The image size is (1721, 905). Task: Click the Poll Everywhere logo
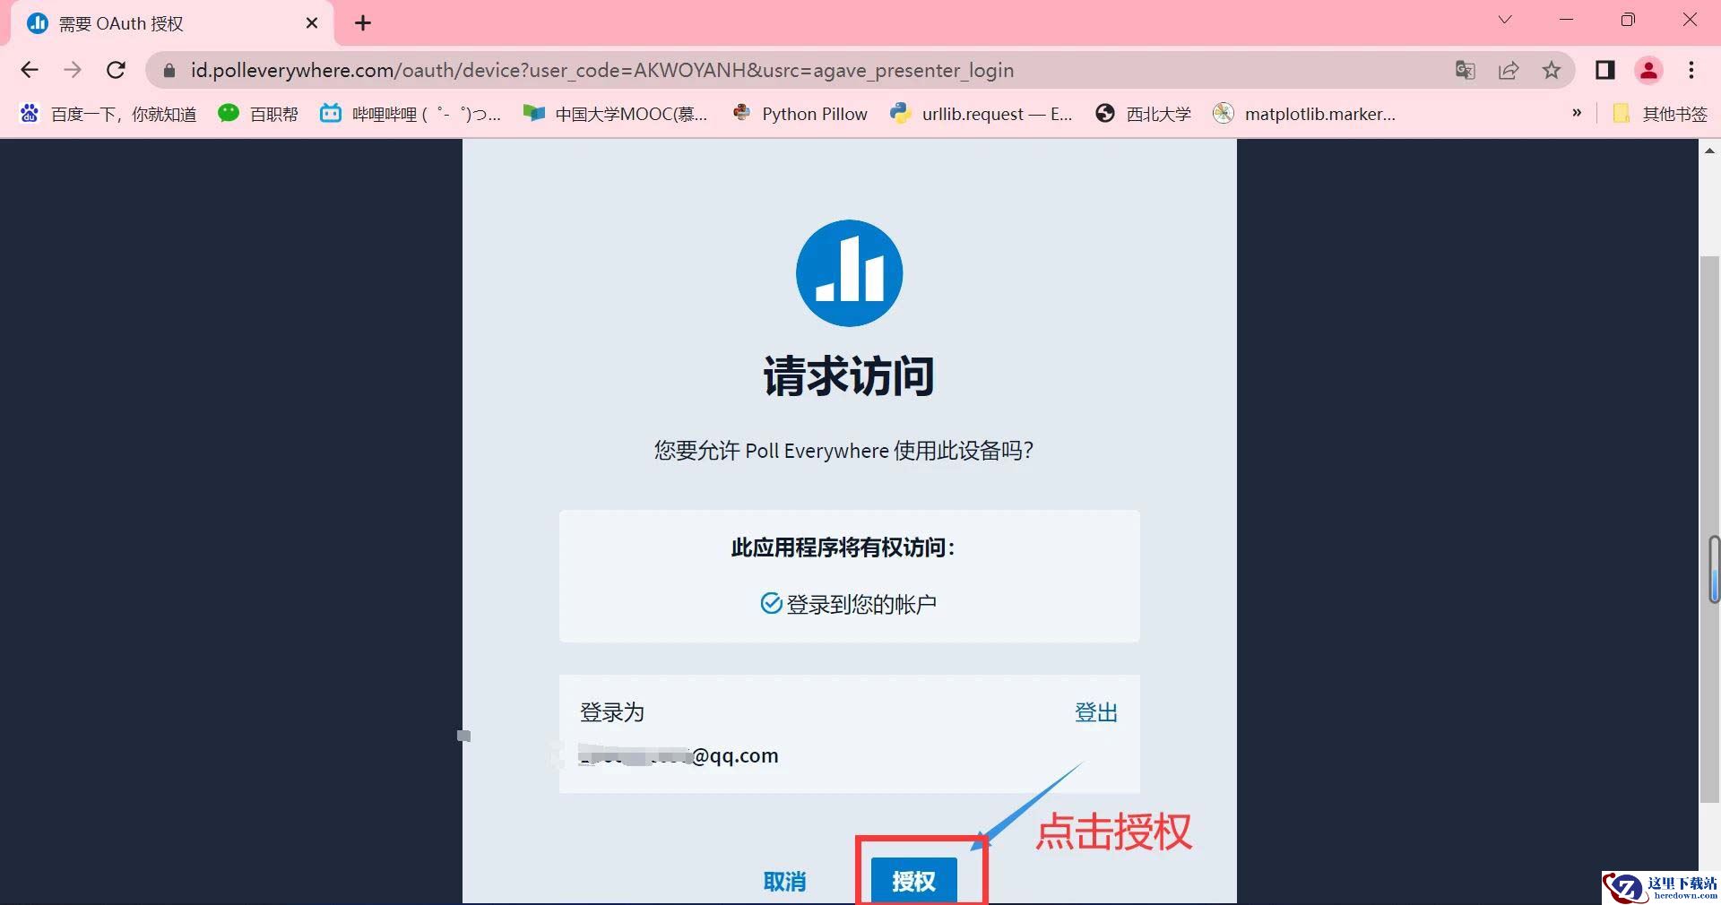(849, 273)
